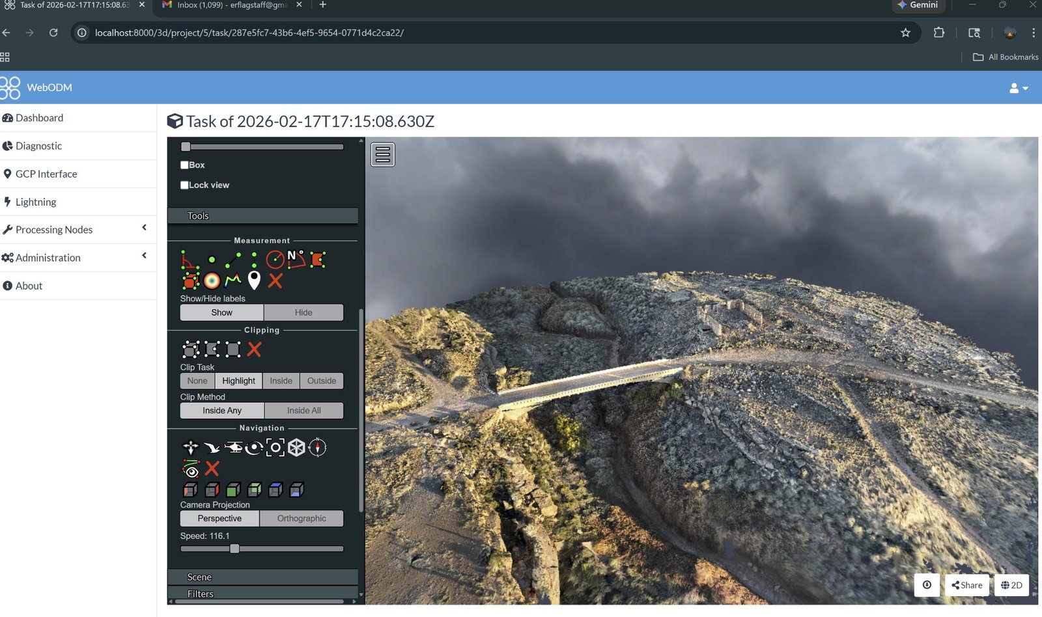Switch Camera Projection to Orthographic
The image size is (1042, 617).
click(x=302, y=518)
